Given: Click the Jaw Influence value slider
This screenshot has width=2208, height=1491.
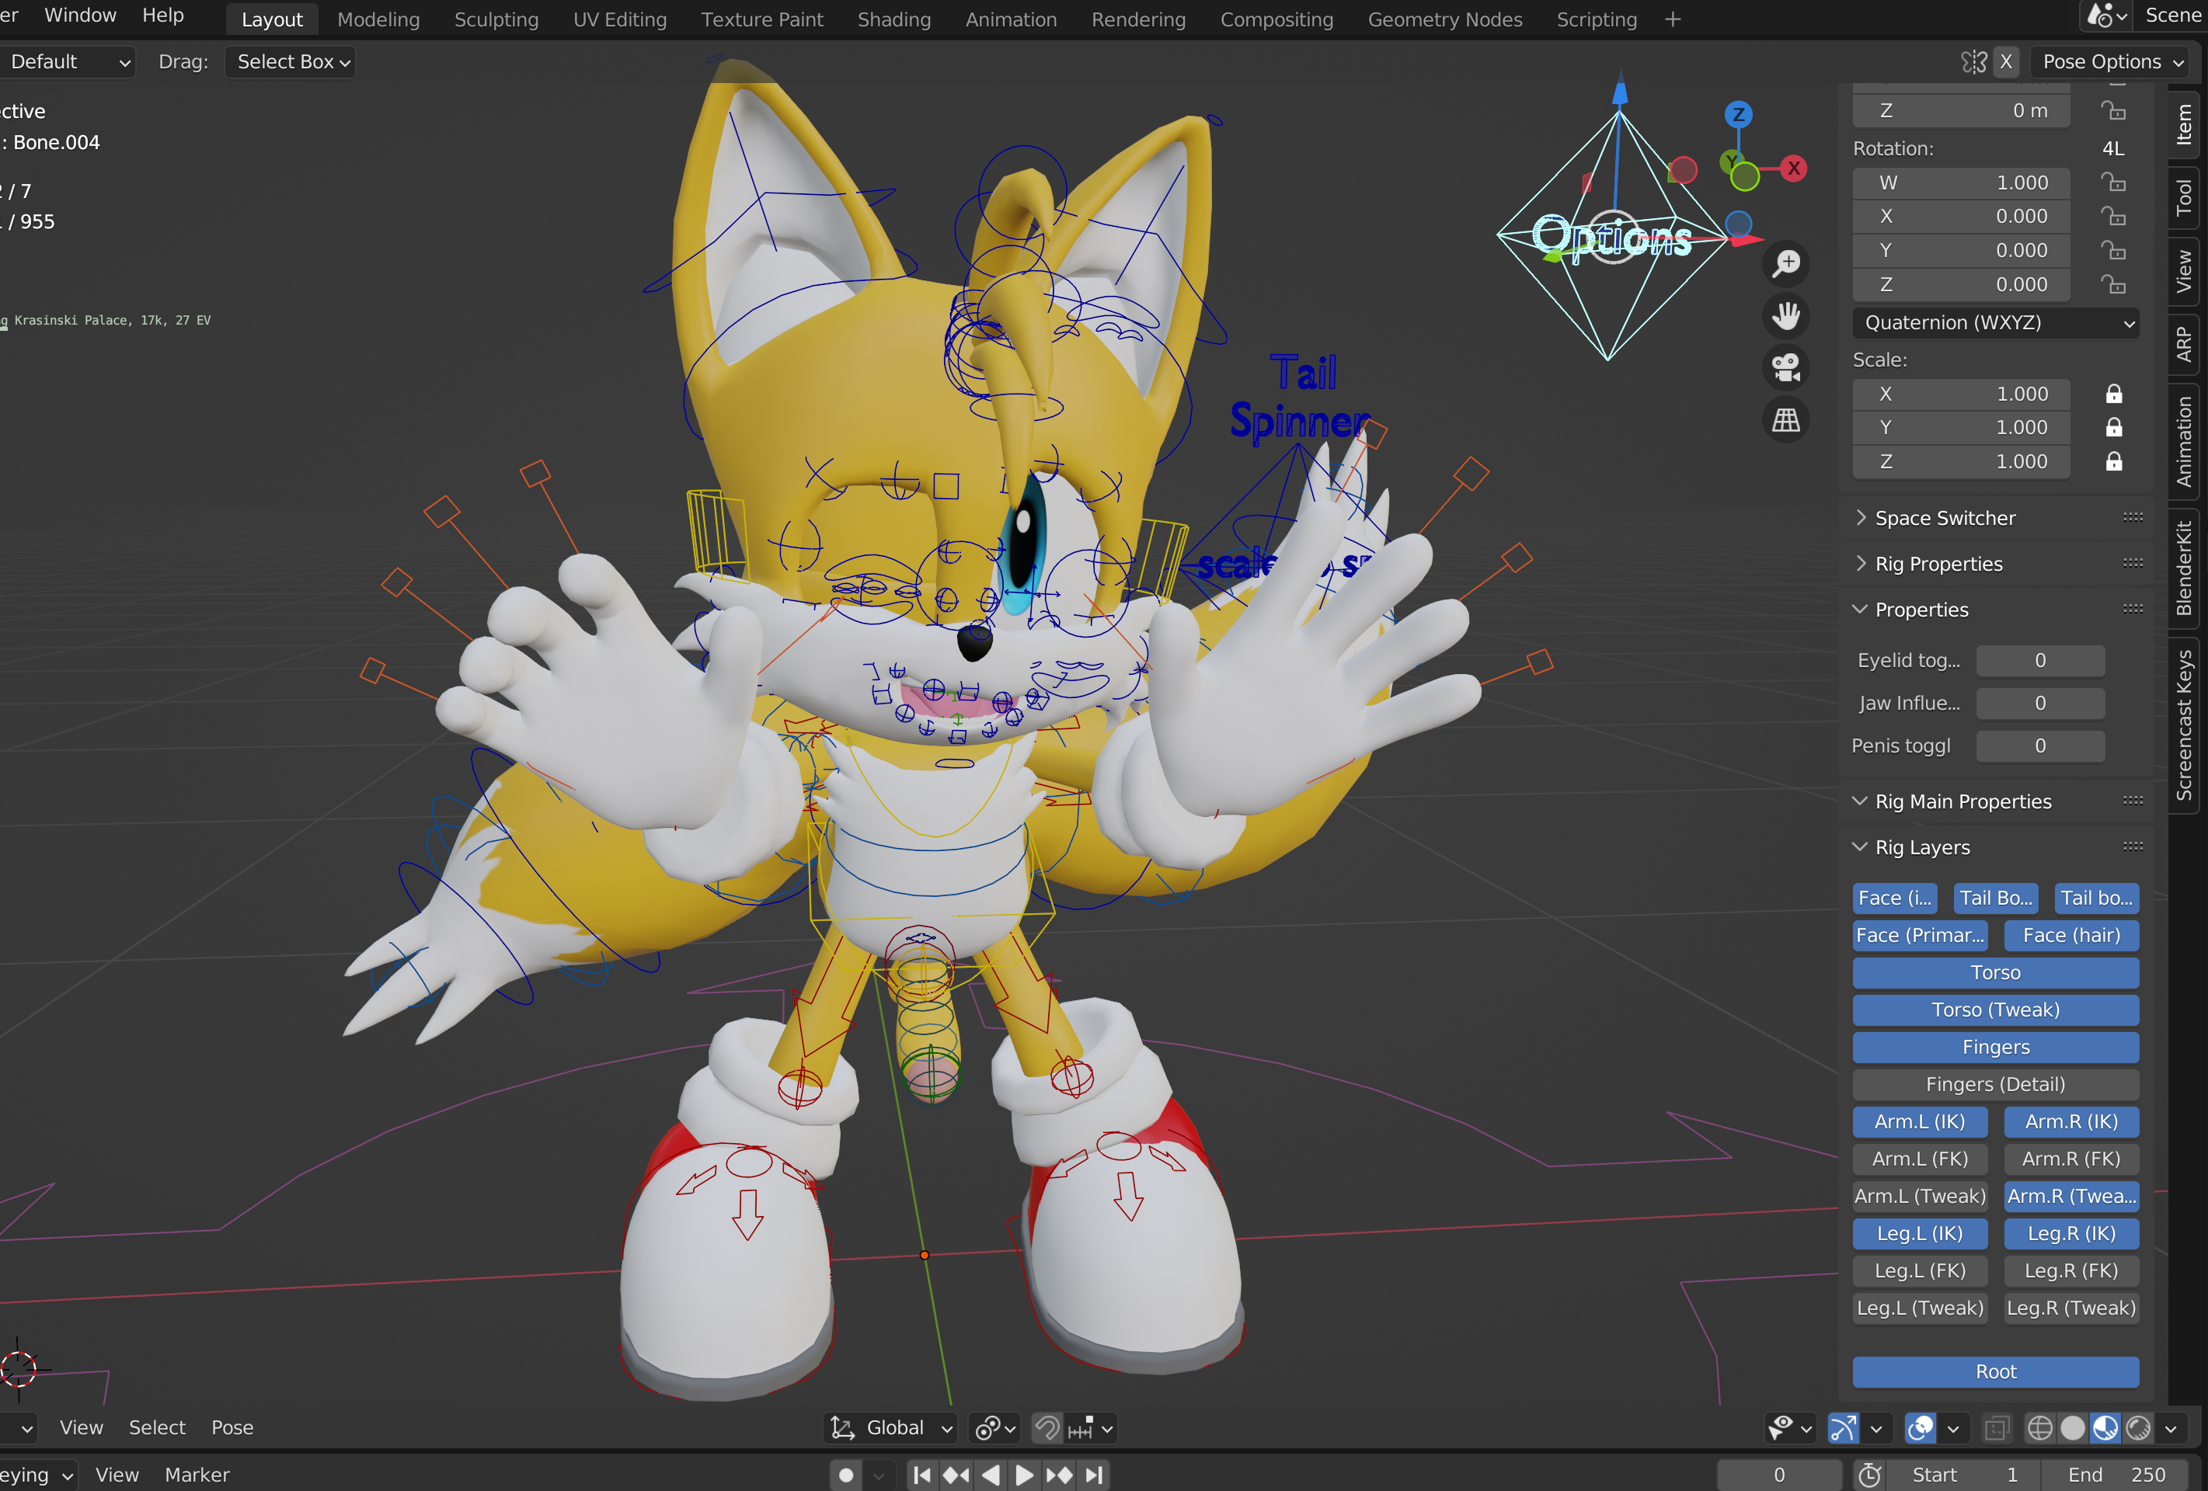Looking at the screenshot, I should tap(2040, 704).
